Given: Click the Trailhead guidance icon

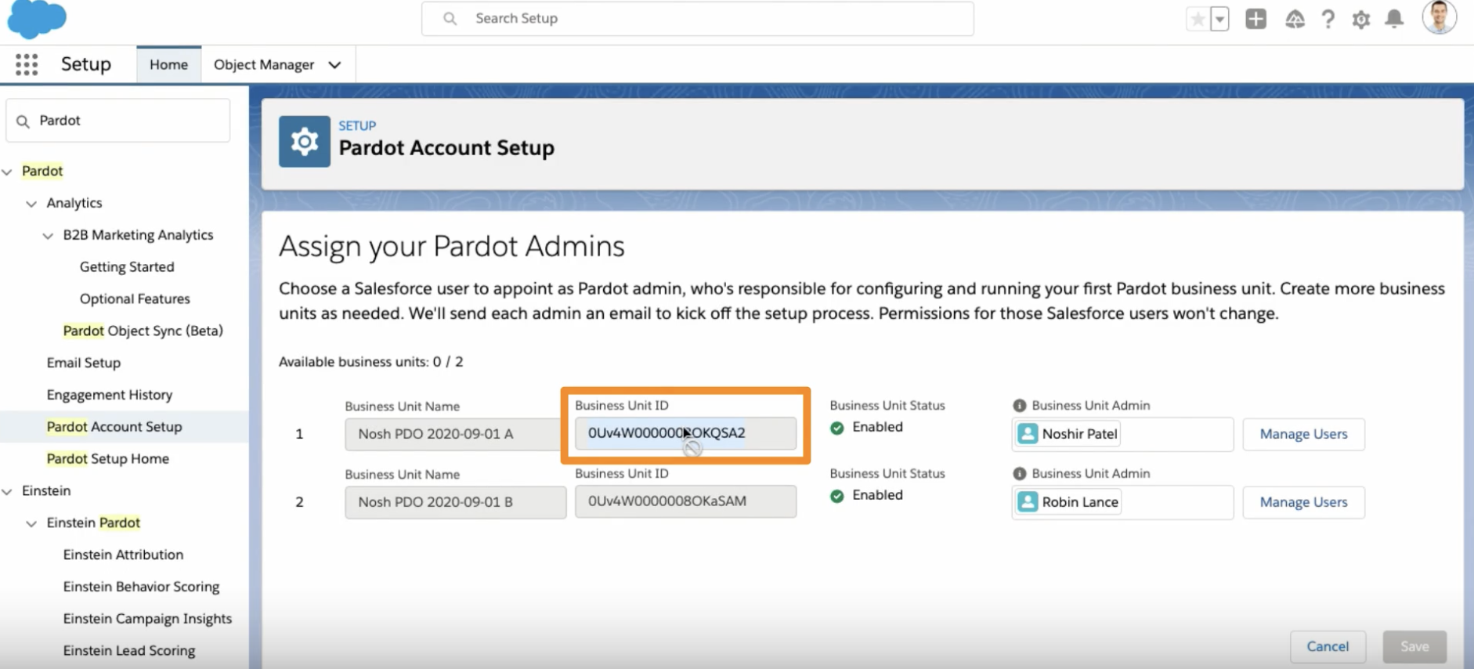Looking at the screenshot, I should (x=1295, y=19).
